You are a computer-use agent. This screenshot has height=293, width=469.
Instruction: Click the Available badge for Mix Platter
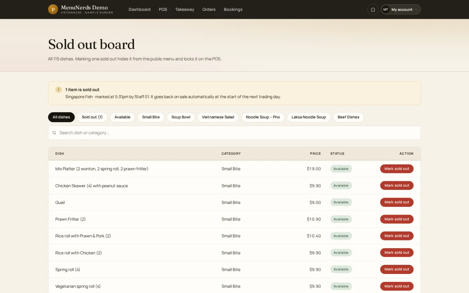tap(341, 169)
